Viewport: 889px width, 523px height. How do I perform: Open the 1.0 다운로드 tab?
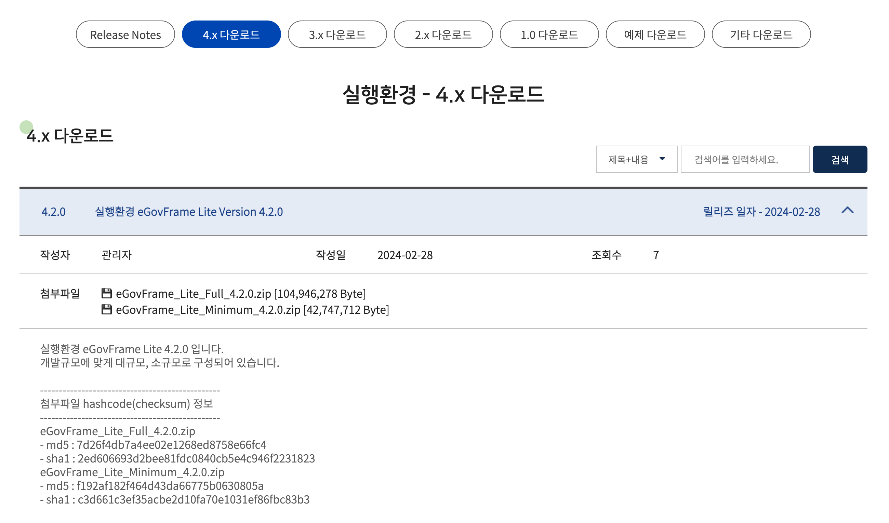[549, 35]
